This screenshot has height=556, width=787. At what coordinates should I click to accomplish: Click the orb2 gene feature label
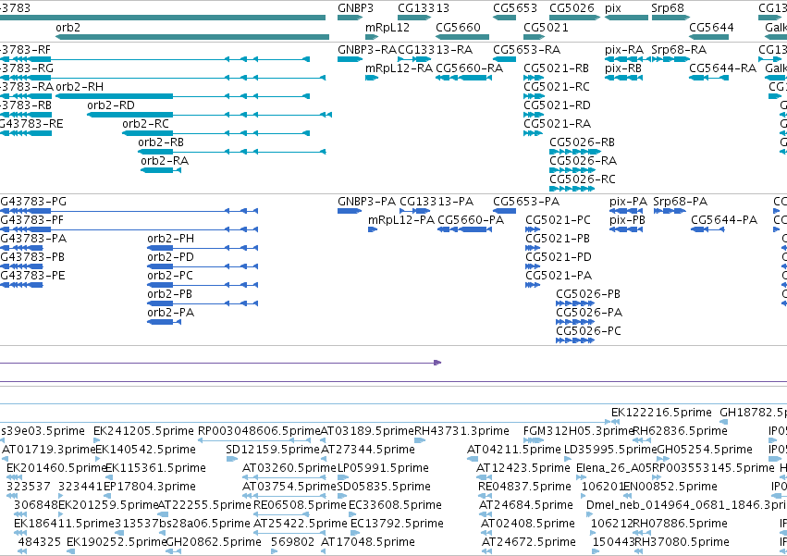pyautogui.click(x=68, y=27)
